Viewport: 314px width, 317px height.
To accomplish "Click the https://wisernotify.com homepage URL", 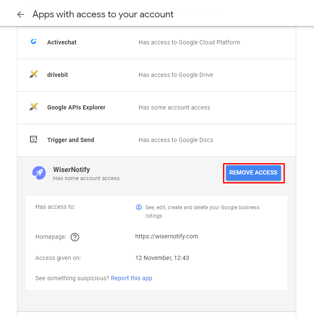I will pos(167,236).
